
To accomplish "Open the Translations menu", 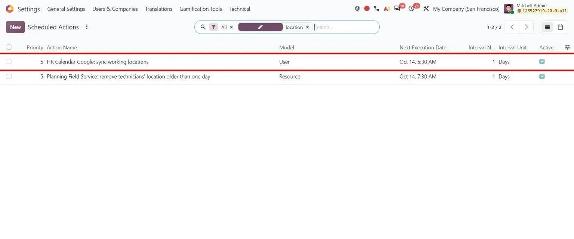I will coord(158,9).
